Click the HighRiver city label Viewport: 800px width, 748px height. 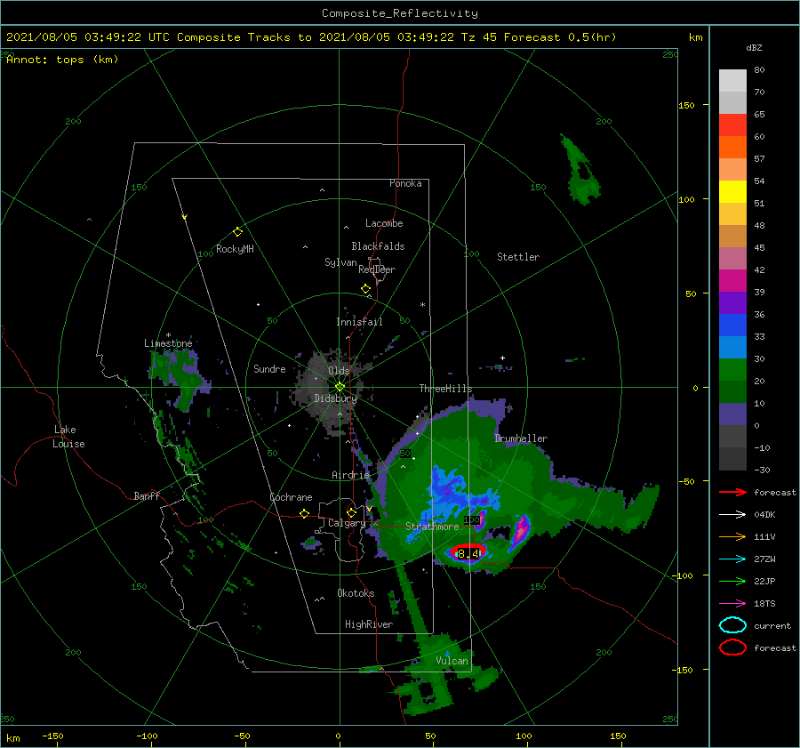tap(369, 624)
